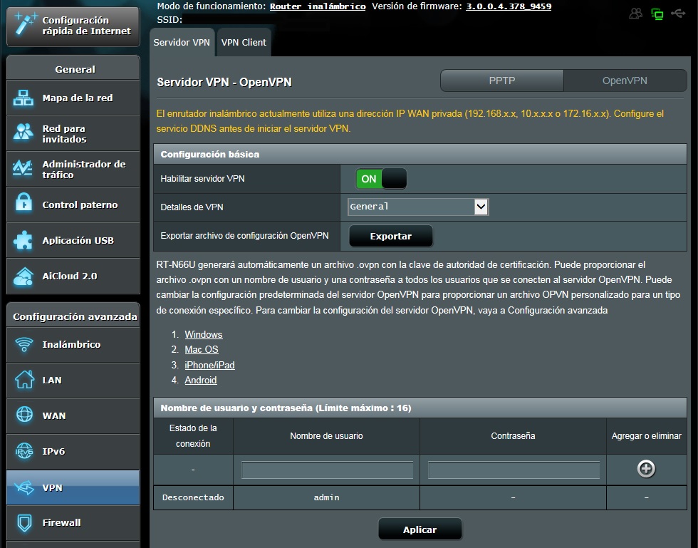Open the Detalles de VPN dropdown
Image resolution: width=698 pixels, height=548 pixels.
point(418,207)
